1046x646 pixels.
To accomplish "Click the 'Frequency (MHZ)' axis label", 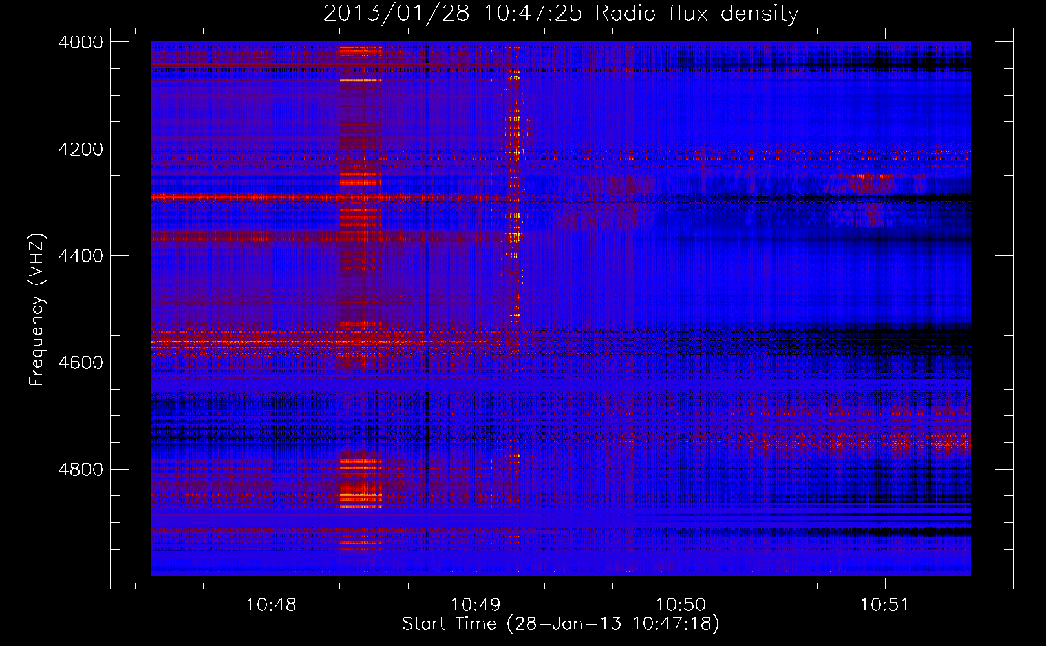I will 37,309.
